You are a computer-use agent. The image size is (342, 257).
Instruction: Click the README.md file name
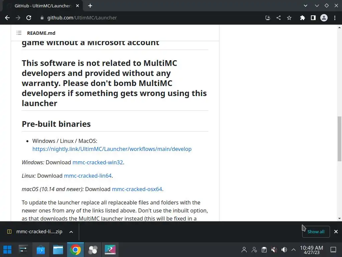tap(41, 33)
